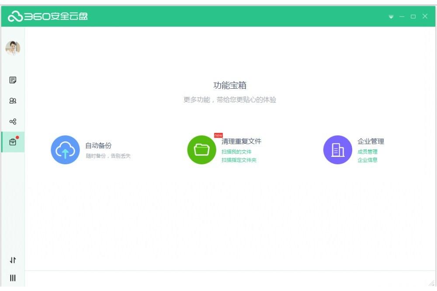Expand the title bar dropdown menu arrow
Screen dimensions: 437x291
[x=391, y=17]
